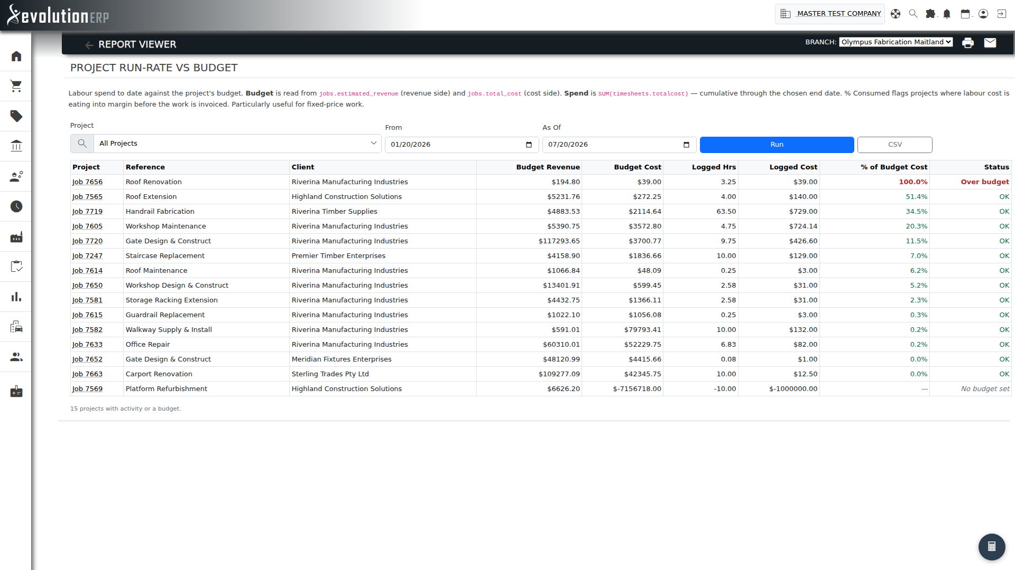This screenshot has width=1015, height=570.
Task: Open the clipboard checklist sidebar icon
Action: pyautogui.click(x=16, y=267)
